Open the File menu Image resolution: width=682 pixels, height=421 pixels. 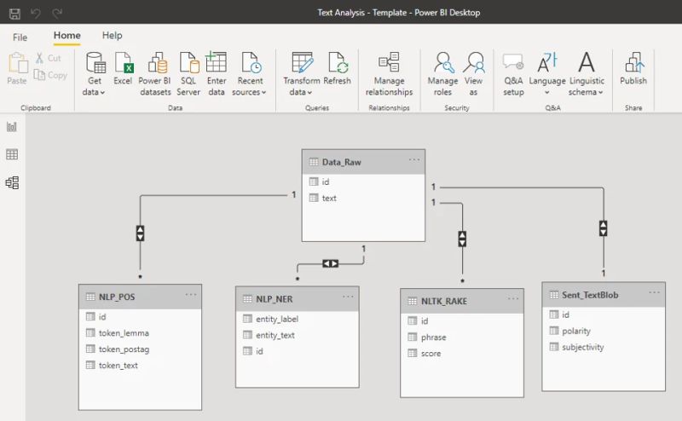20,37
